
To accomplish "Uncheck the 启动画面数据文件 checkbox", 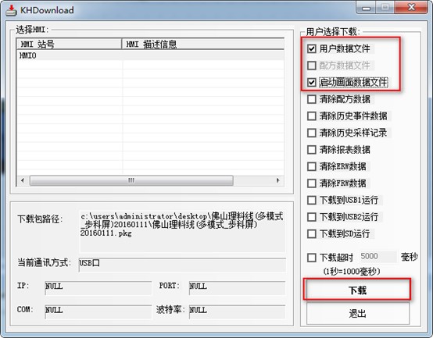I will 312,82.
